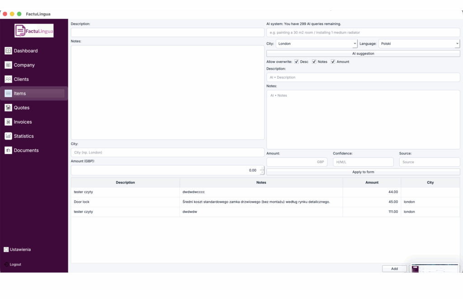Viewport: 463px width, 299px height.
Task: Open Clients via its people icon
Action: coord(8,79)
